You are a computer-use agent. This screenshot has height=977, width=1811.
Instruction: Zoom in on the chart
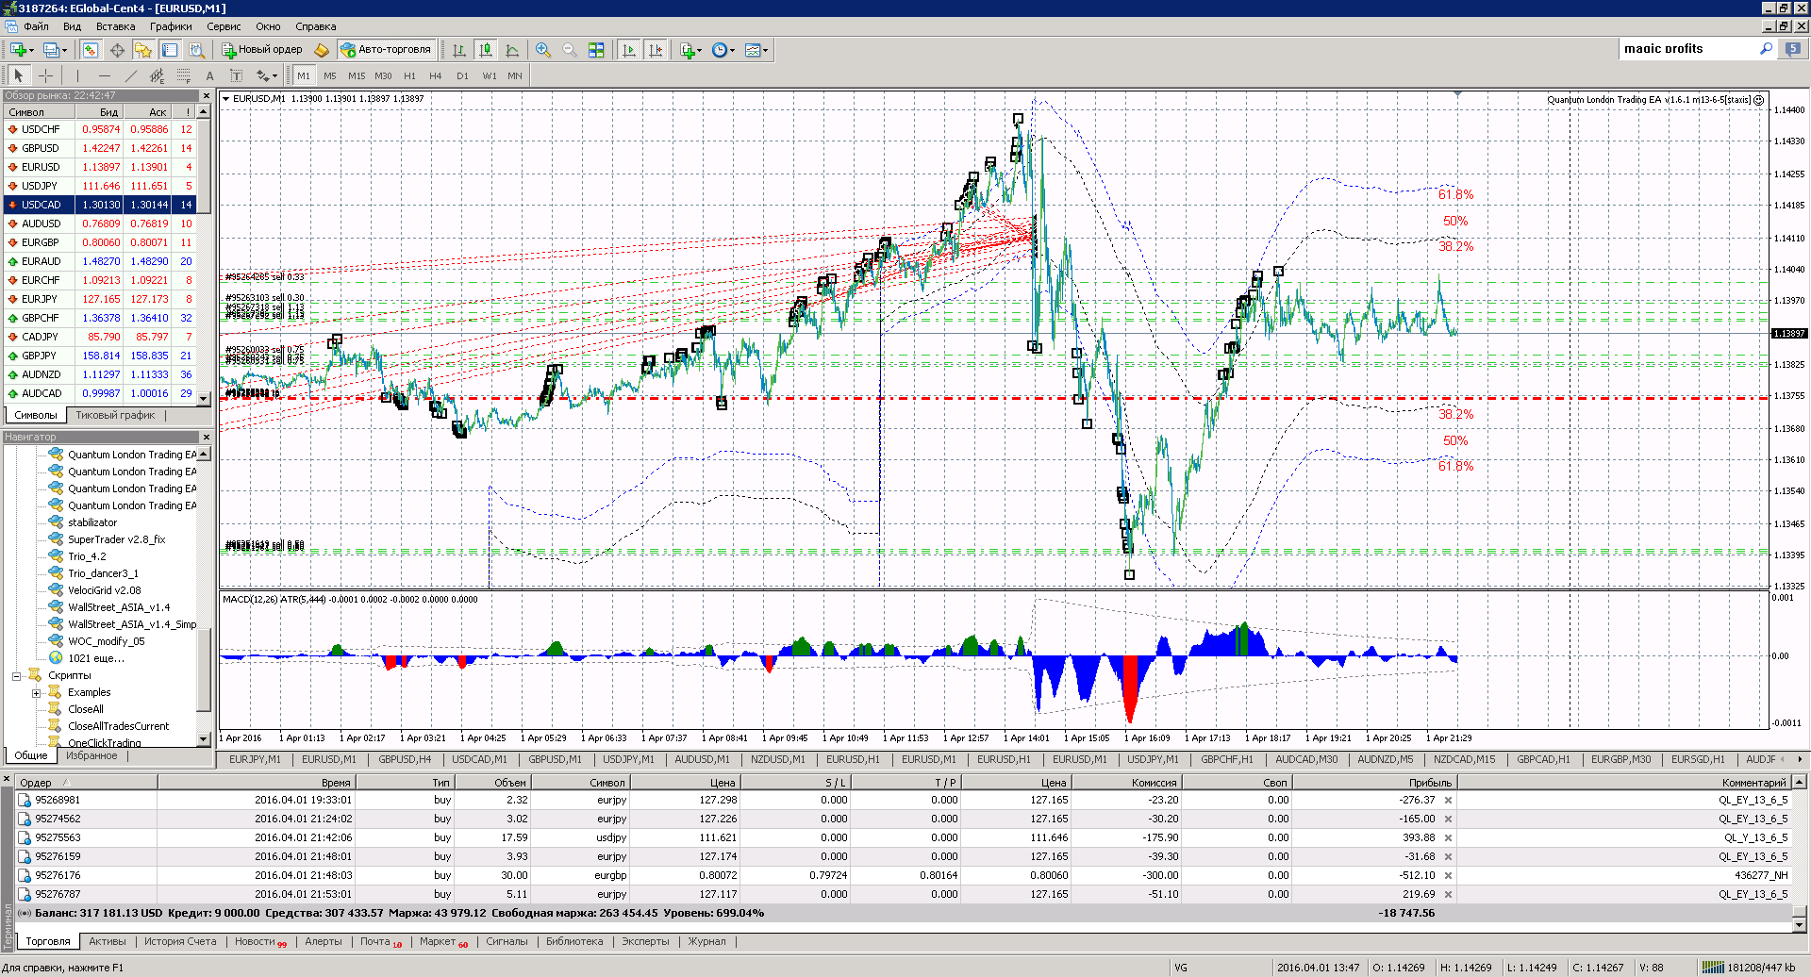point(543,50)
